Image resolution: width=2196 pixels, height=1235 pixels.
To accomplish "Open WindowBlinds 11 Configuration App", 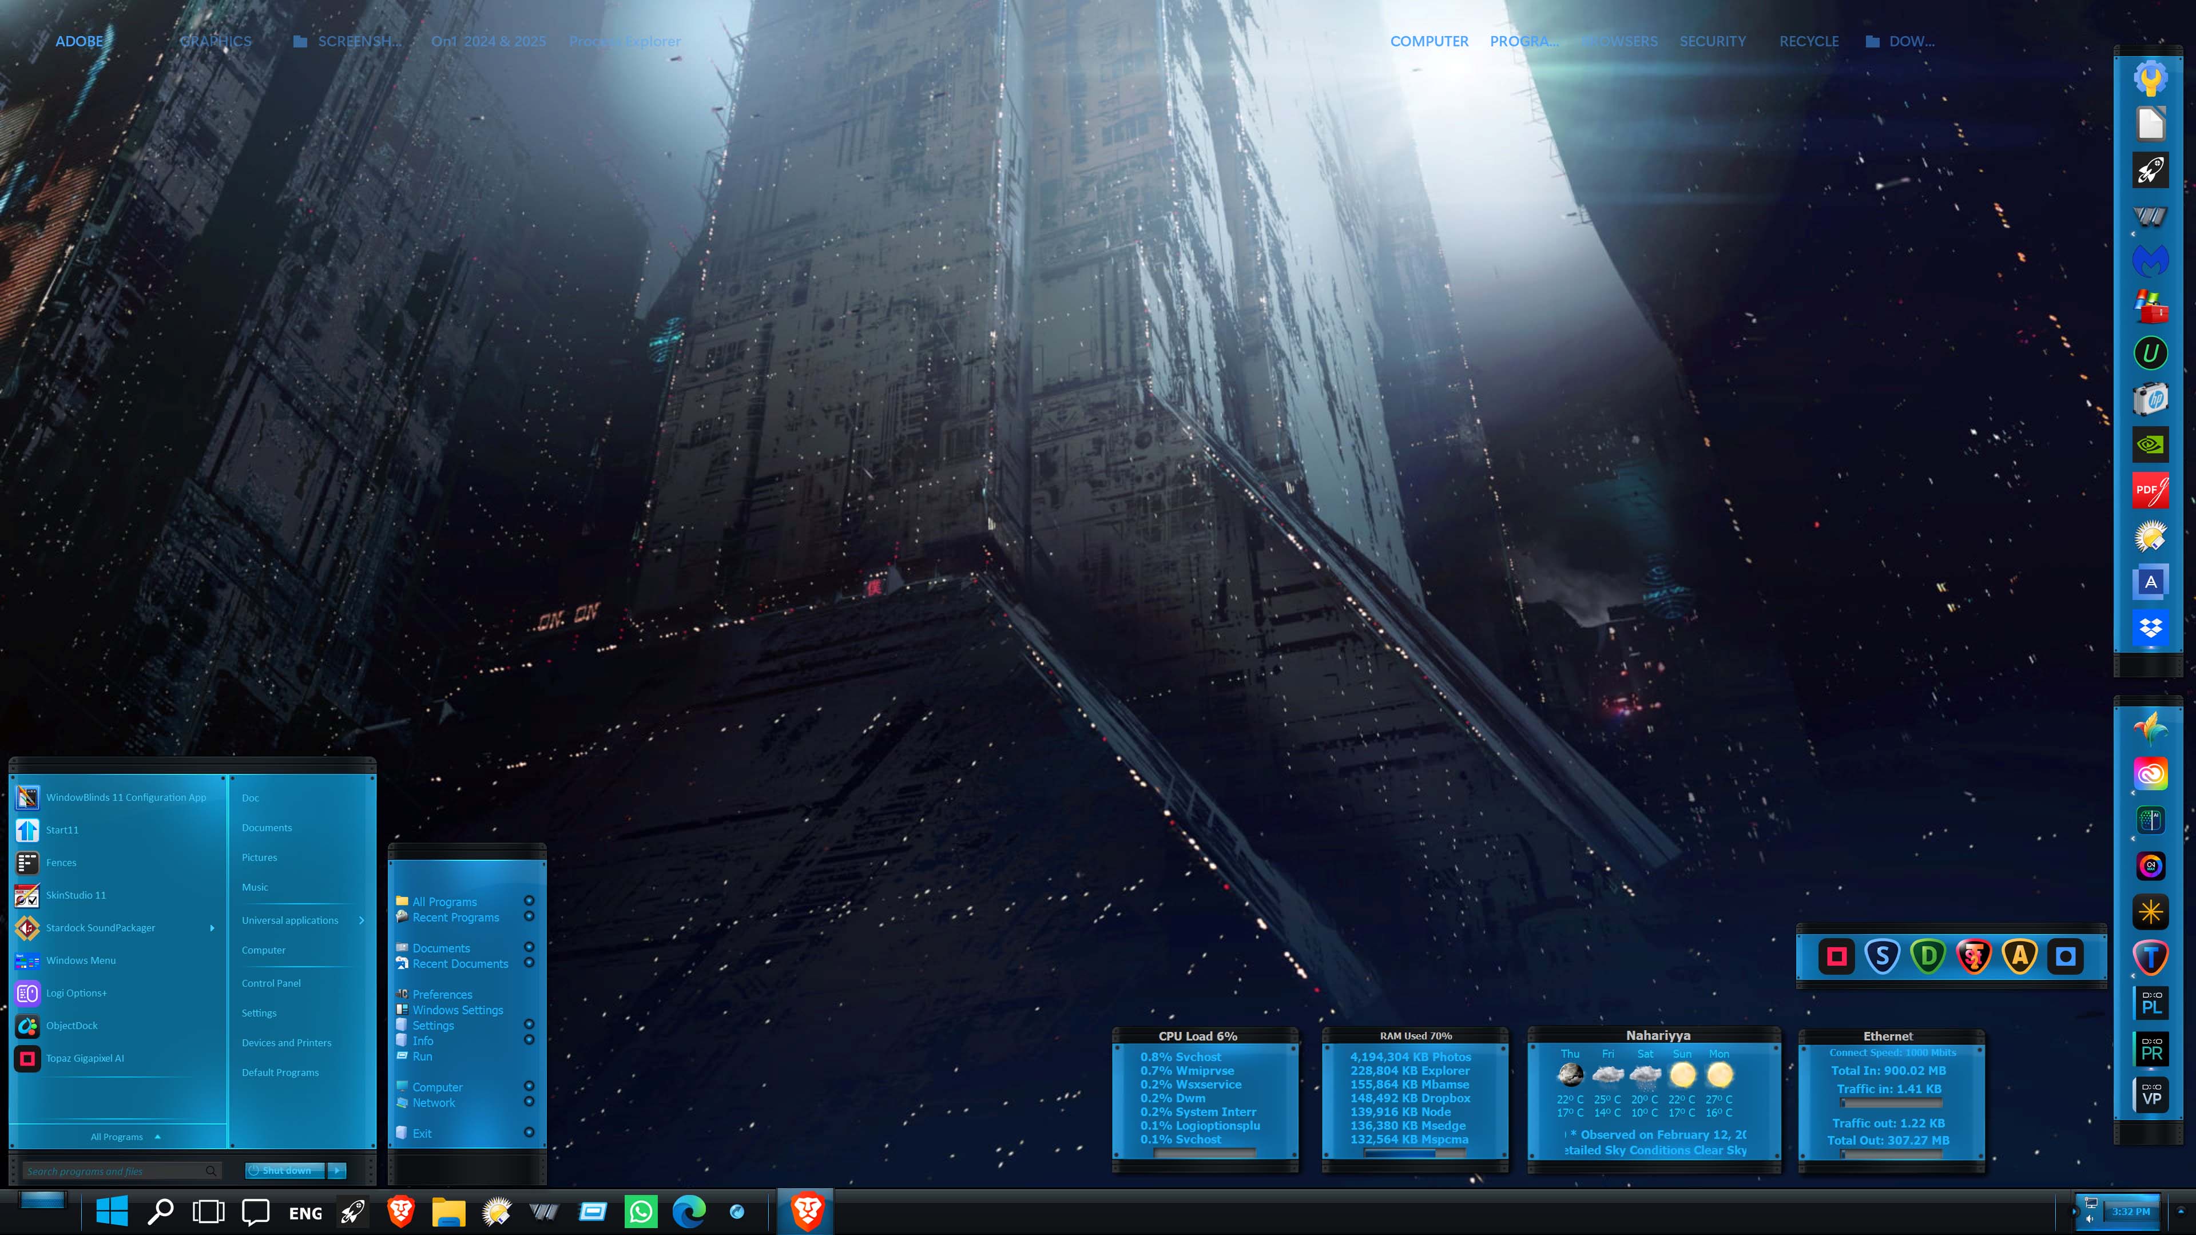I will point(125,797).
